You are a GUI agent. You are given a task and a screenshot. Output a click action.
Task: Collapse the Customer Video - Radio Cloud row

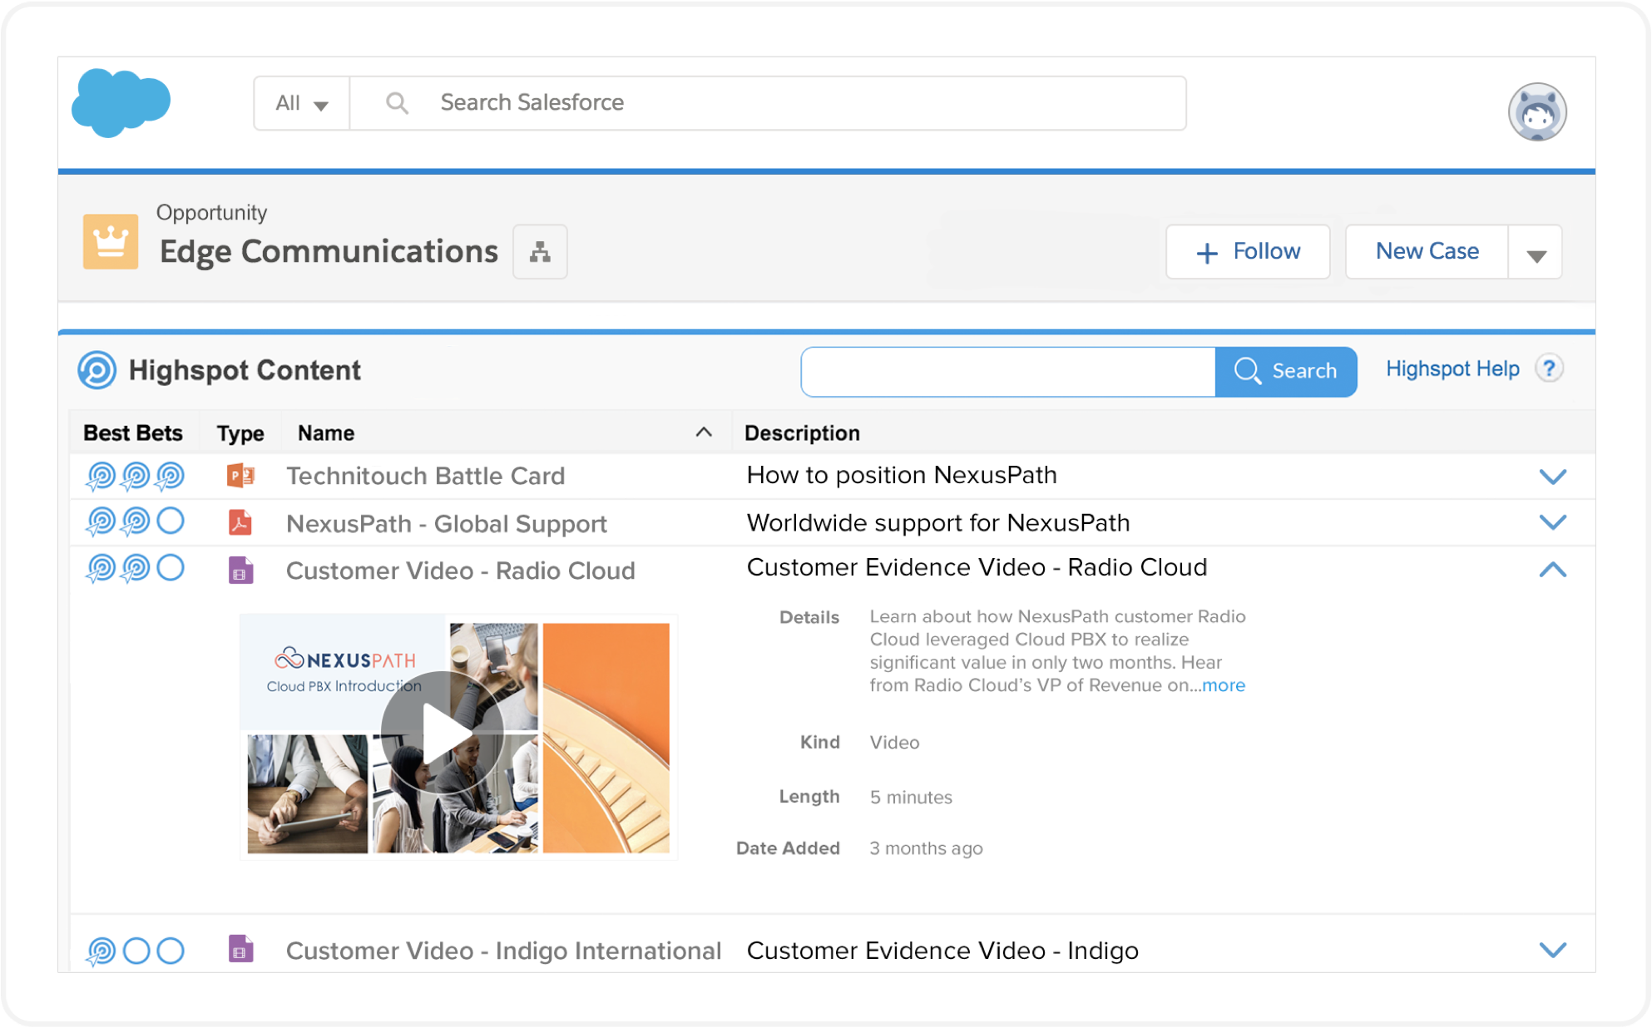click(1552, 570)
